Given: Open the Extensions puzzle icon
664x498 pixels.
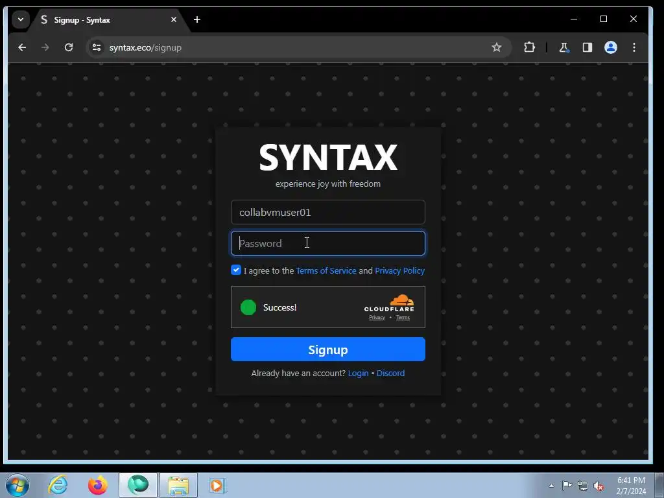Looking at the screenshot, I should click(x=529, y=47).
